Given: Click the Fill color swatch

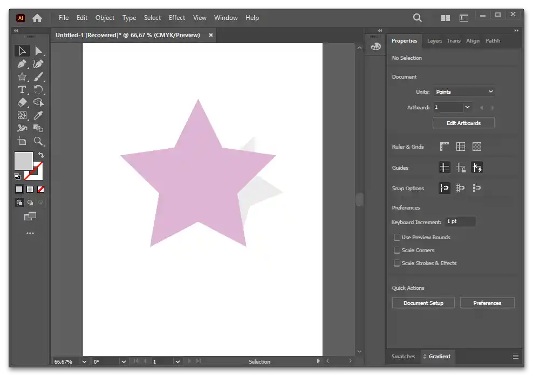Looking at the screenshot, I should pos(23,161).
